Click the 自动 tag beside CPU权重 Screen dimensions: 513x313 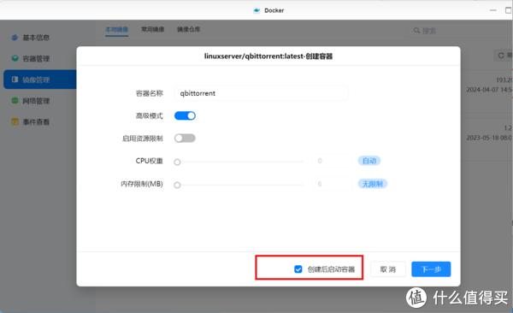point(369,161)
